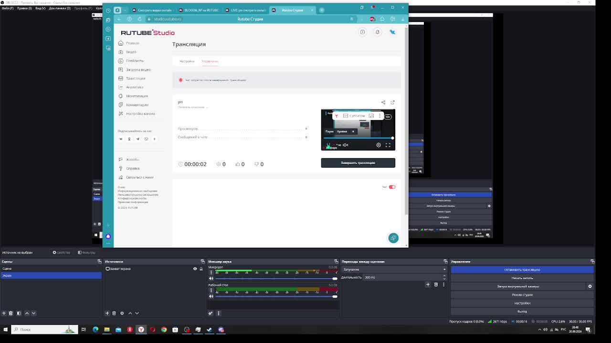Image resolution: width=611 pixels, height=343 pixels.
Task: Open transition properties three-dot menu
Action: point(443,284)
